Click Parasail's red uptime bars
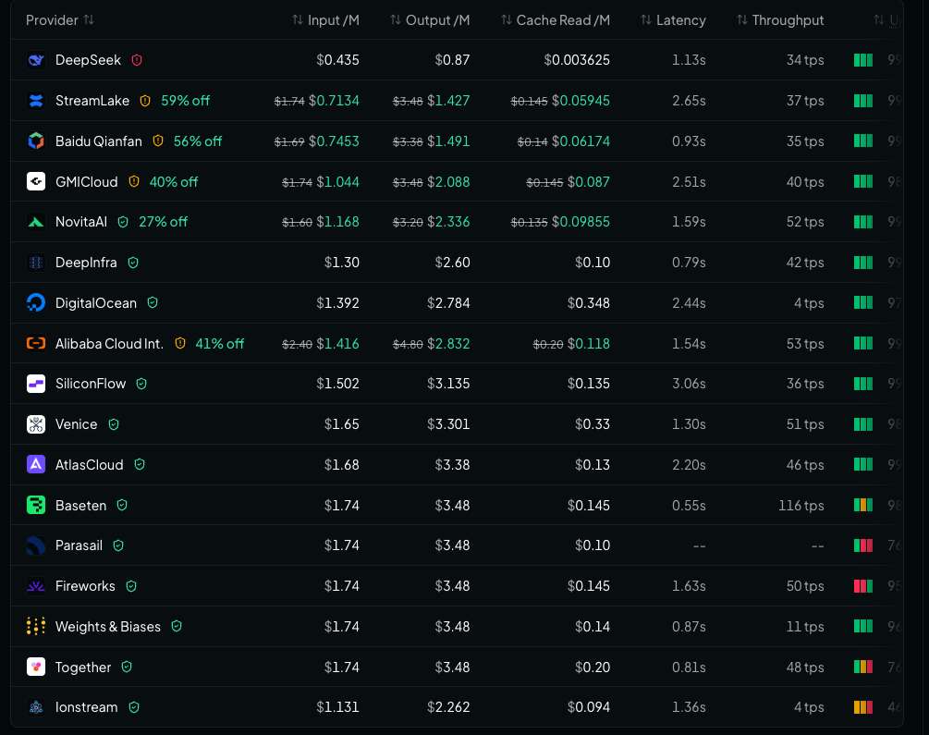 point(863,545)
